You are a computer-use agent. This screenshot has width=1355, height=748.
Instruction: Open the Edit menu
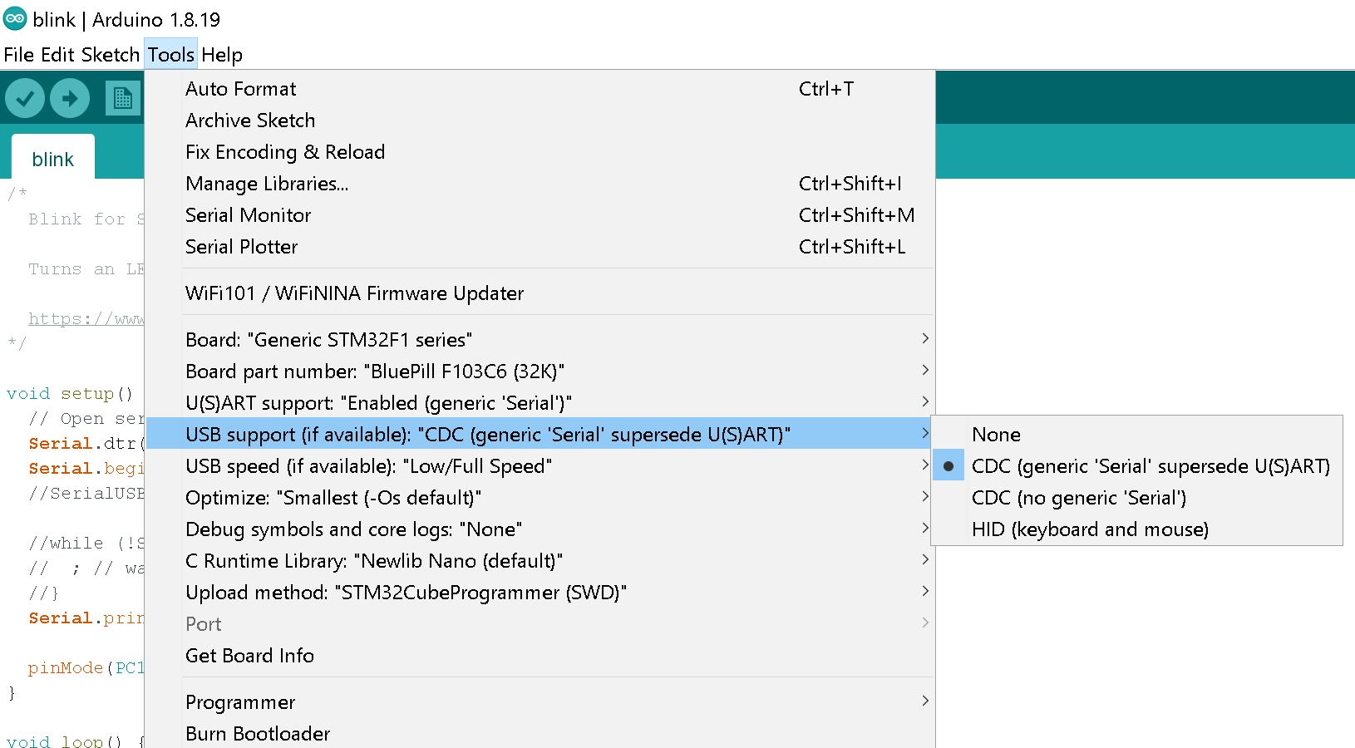pos(57,55)
